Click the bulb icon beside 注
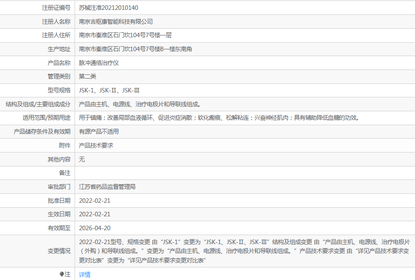This screenshot has height=280, width=415. (62, 274)
